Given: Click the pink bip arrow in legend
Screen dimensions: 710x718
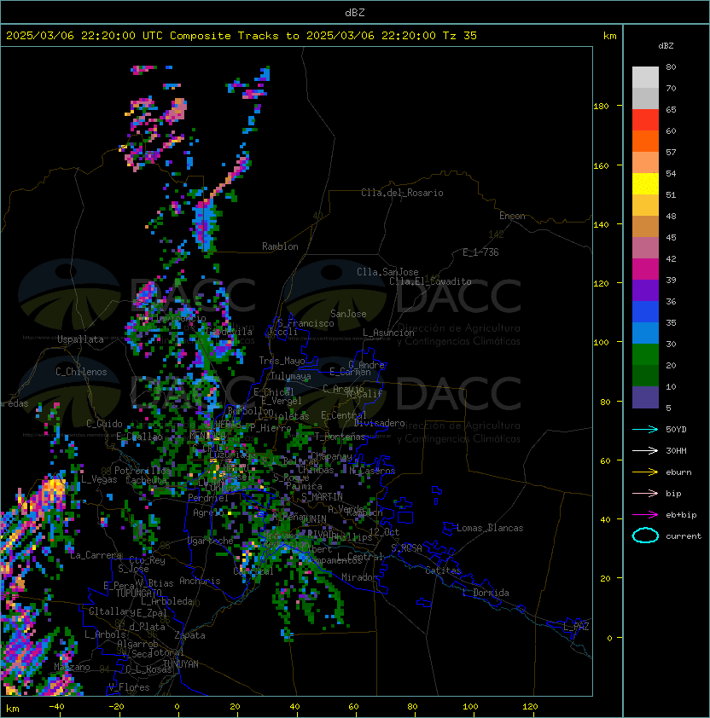Looking at the screenshot, I should pyautogui.click(x=645, y=493).
